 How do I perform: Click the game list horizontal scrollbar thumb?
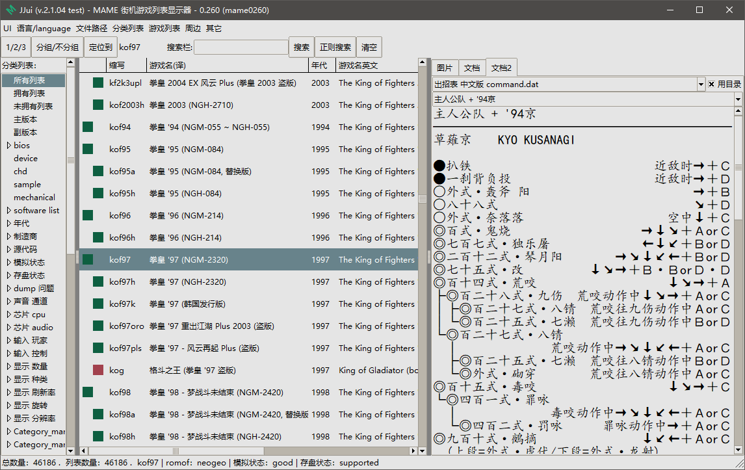coord(176,450)
